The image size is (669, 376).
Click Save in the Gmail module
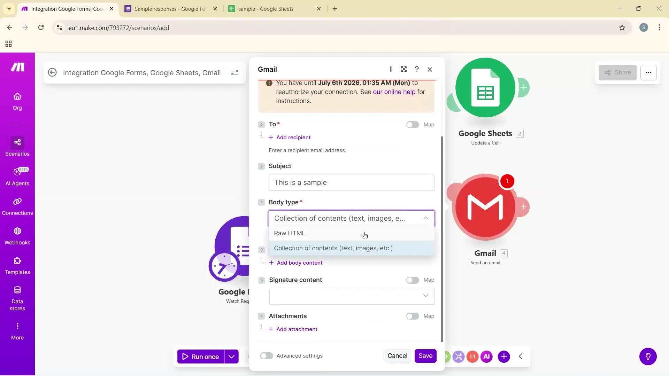pos(425,355)
